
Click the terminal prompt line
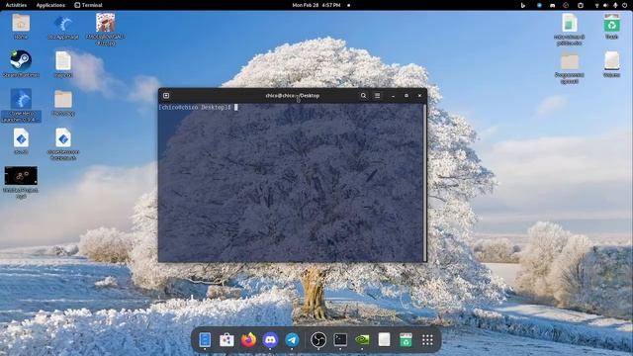click(x=198, y=108)
